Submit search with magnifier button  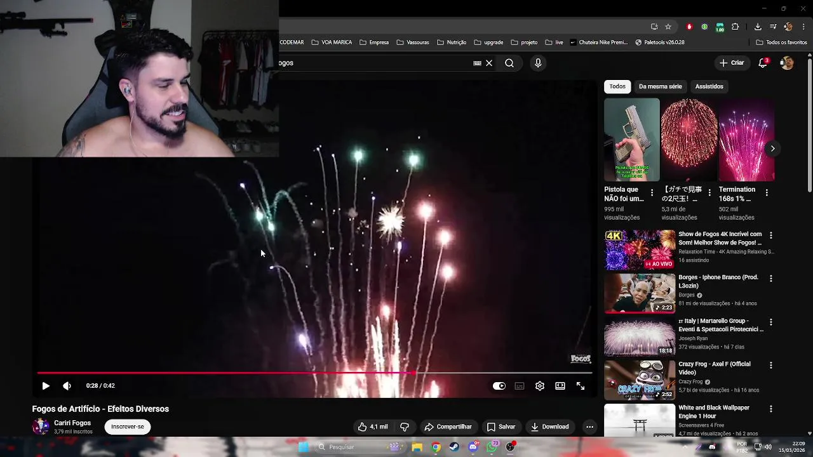tap(509, 63)
